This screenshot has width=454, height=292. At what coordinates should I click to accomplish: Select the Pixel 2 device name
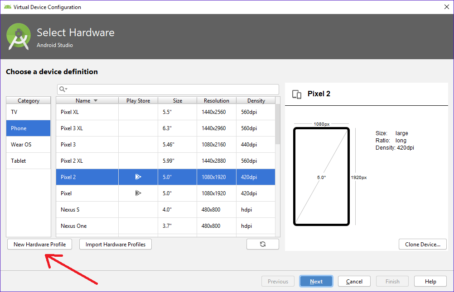tap(68, 177)
